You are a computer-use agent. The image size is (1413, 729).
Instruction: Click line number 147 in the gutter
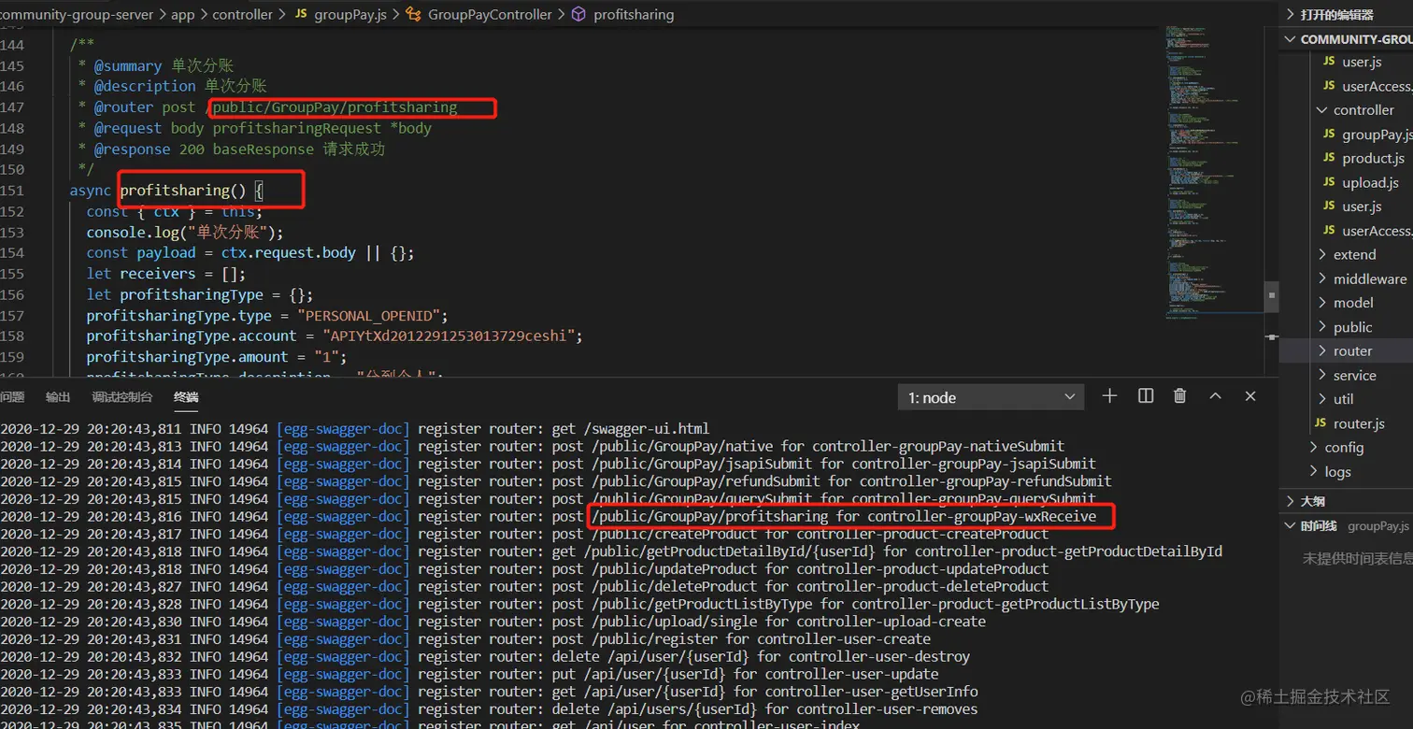pos(12,107)
